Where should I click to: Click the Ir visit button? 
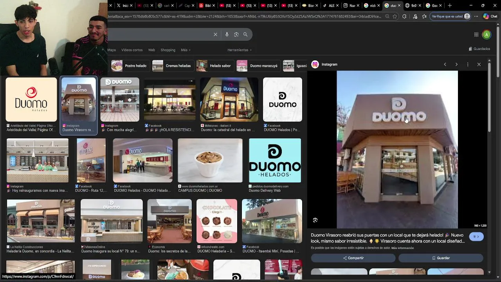tap(476, 237)
